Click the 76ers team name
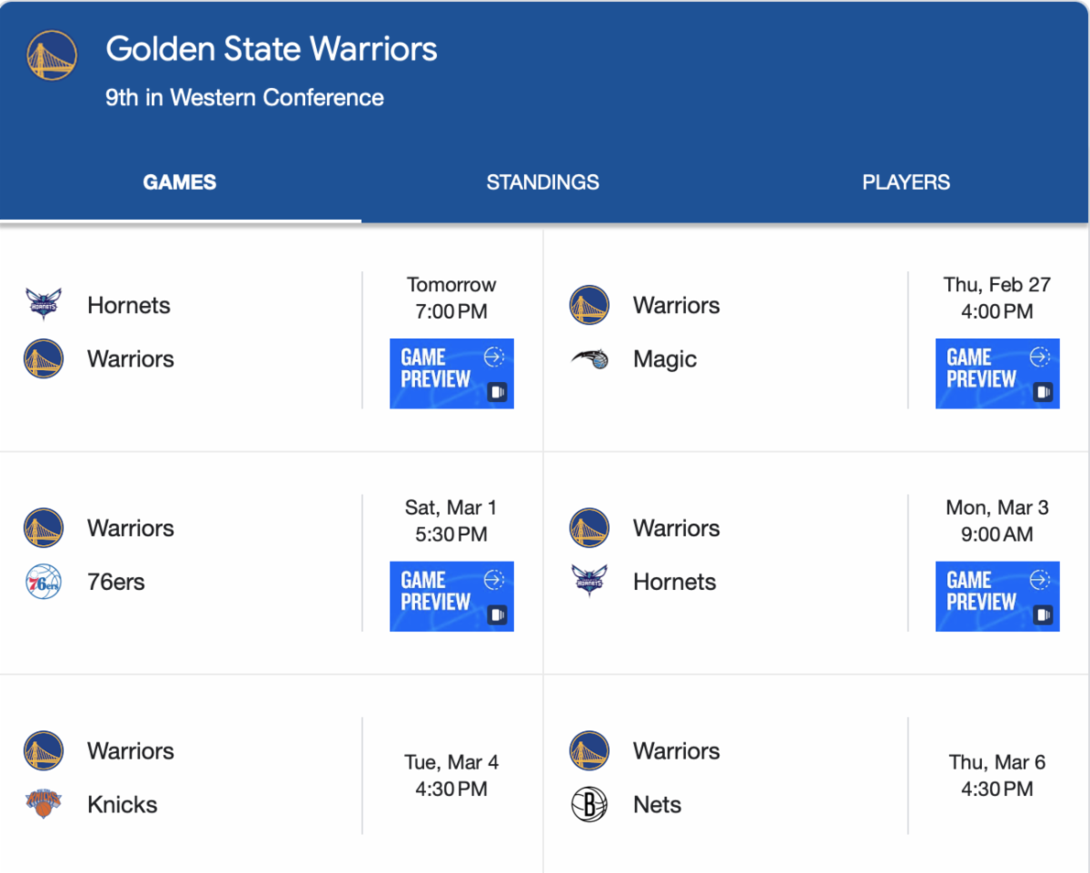Viewport: 1090px width, 873px height. tap(116, 582)
